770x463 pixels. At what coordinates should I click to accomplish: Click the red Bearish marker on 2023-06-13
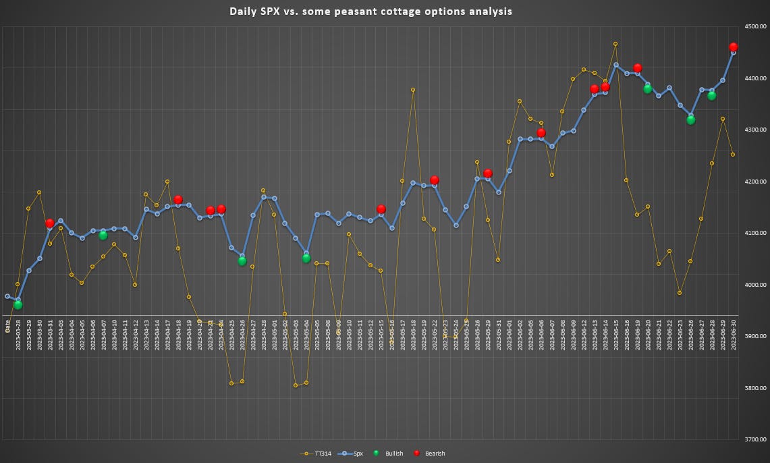(594, 89)
